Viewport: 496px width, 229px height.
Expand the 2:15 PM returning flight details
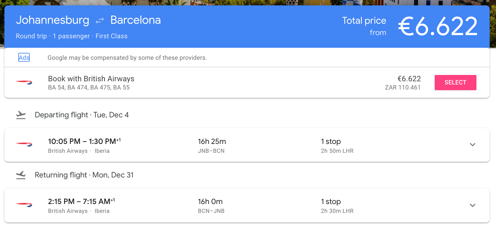click(x=472, y=205)
